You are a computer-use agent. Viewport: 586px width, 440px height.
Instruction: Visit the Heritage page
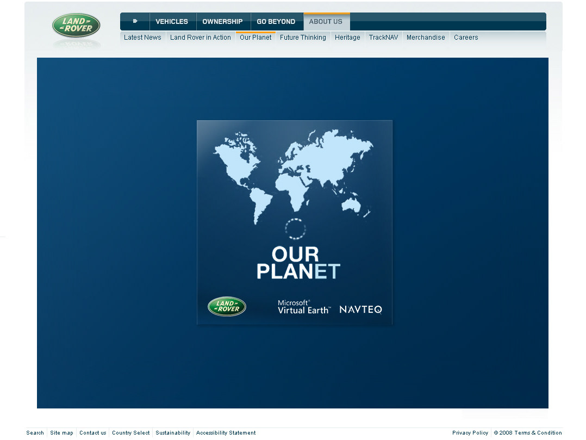point(347,38)
